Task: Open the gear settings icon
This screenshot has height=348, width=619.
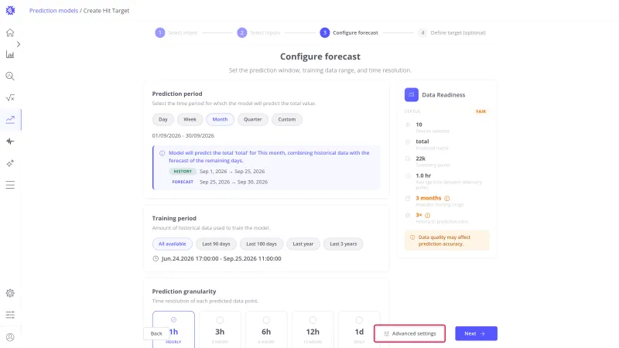Action: point(10,293)
